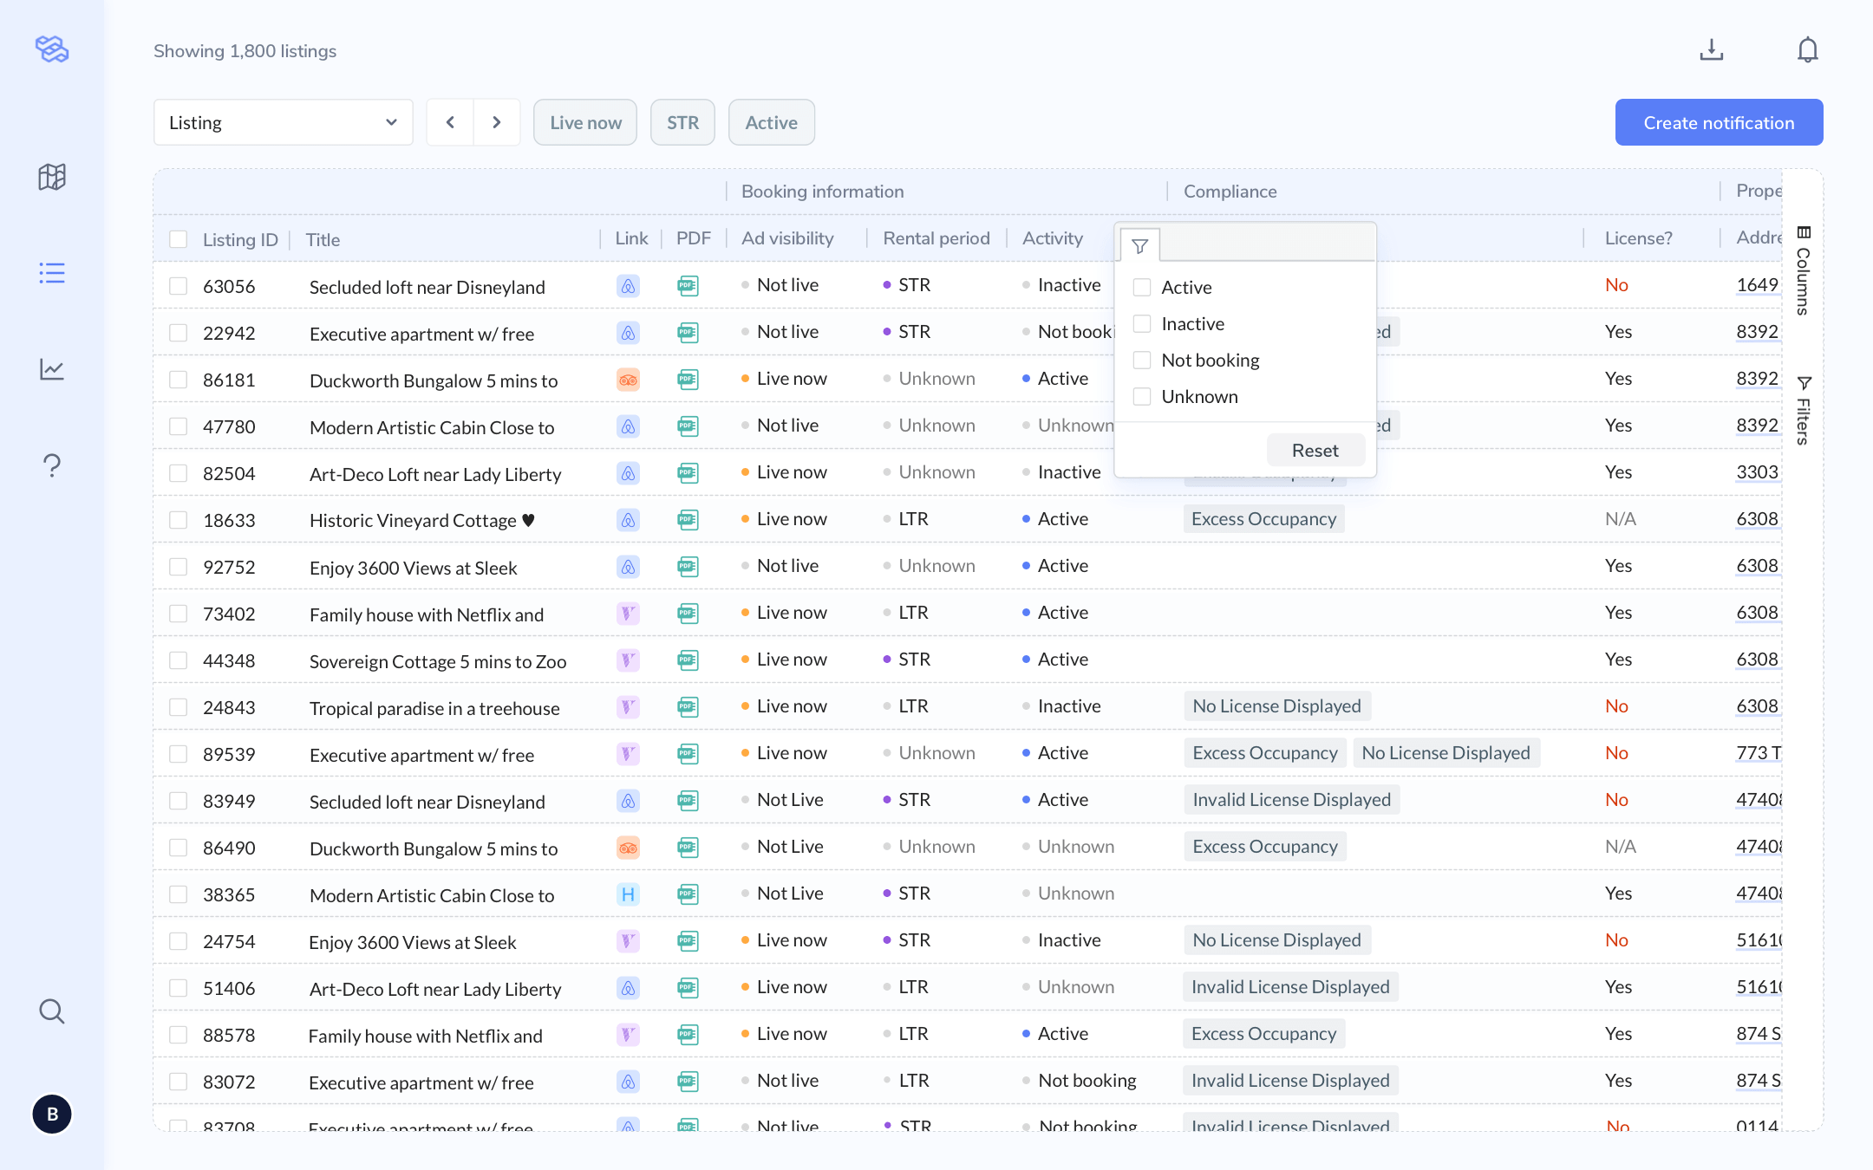Select the Live now filter chip
This screenshot has width=1873, height=1170.
584,122
